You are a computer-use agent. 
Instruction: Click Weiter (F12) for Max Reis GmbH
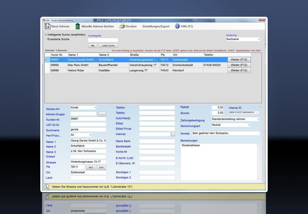[239, 65]
